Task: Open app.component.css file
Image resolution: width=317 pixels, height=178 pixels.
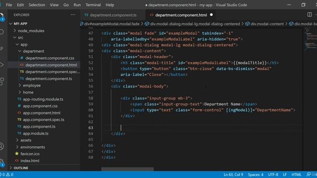Action: pos(40,106)
